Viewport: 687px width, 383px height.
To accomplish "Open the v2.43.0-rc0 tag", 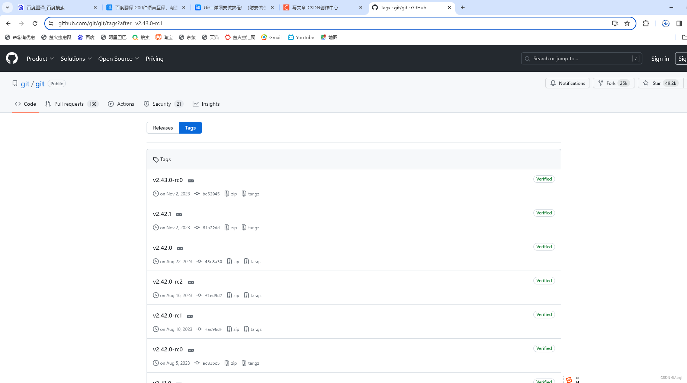I will [x=168, y=180].
